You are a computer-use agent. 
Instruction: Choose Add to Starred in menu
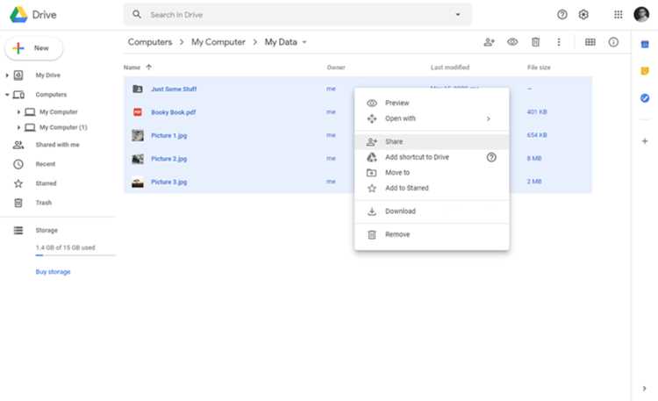point(432,188)
